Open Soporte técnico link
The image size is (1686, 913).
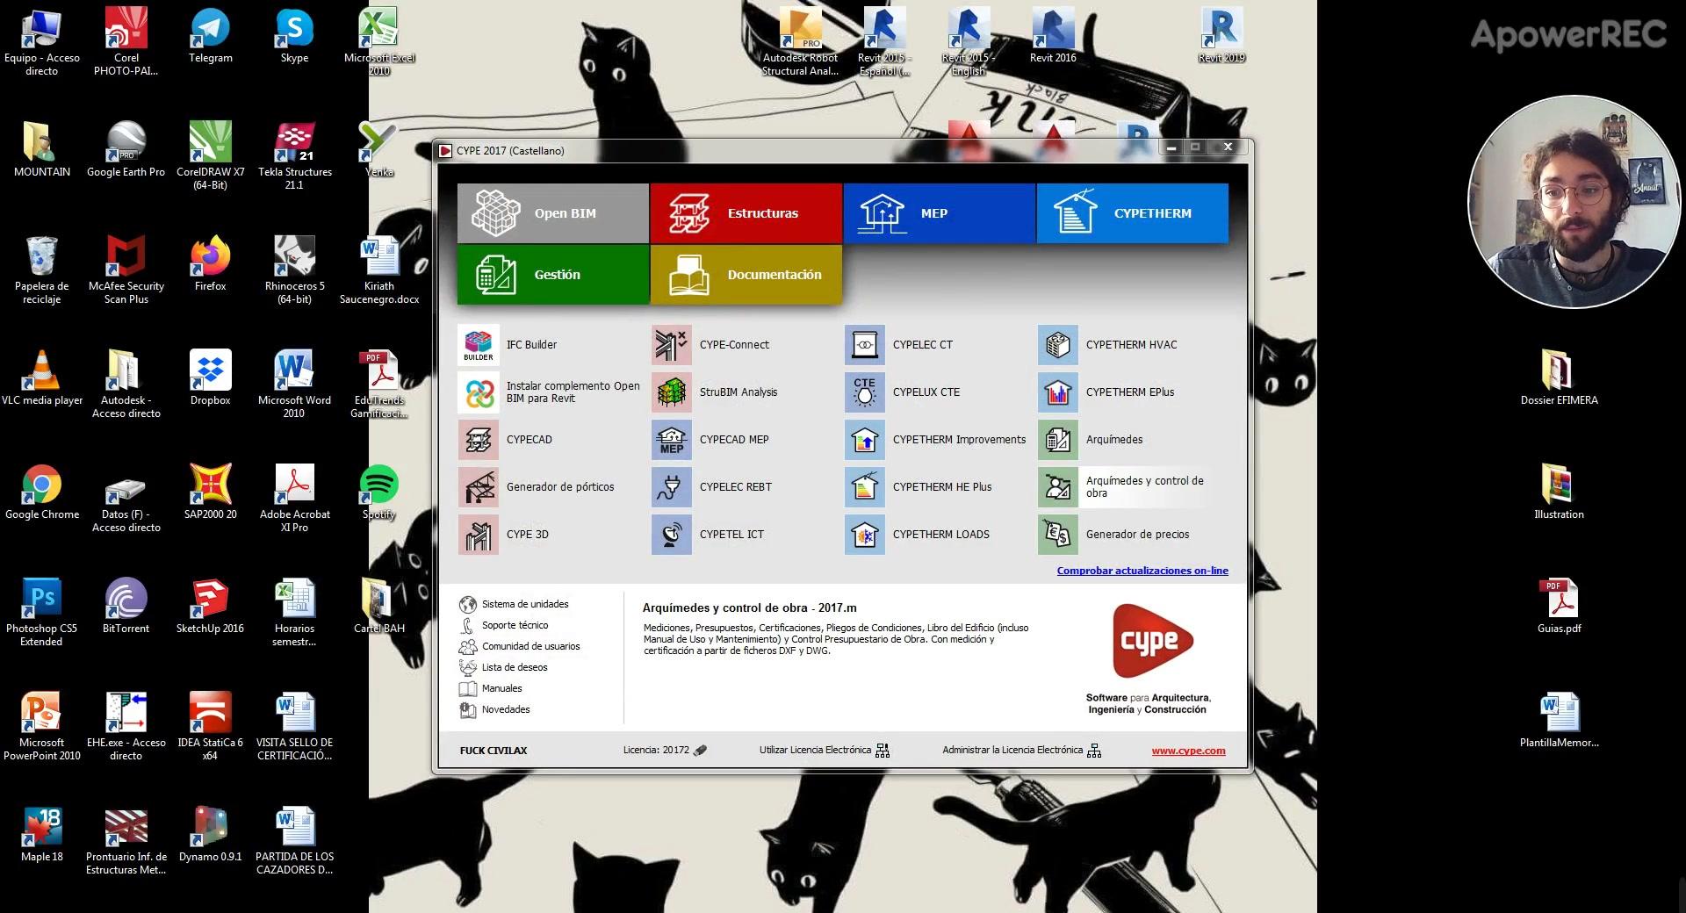click(503, 625)
